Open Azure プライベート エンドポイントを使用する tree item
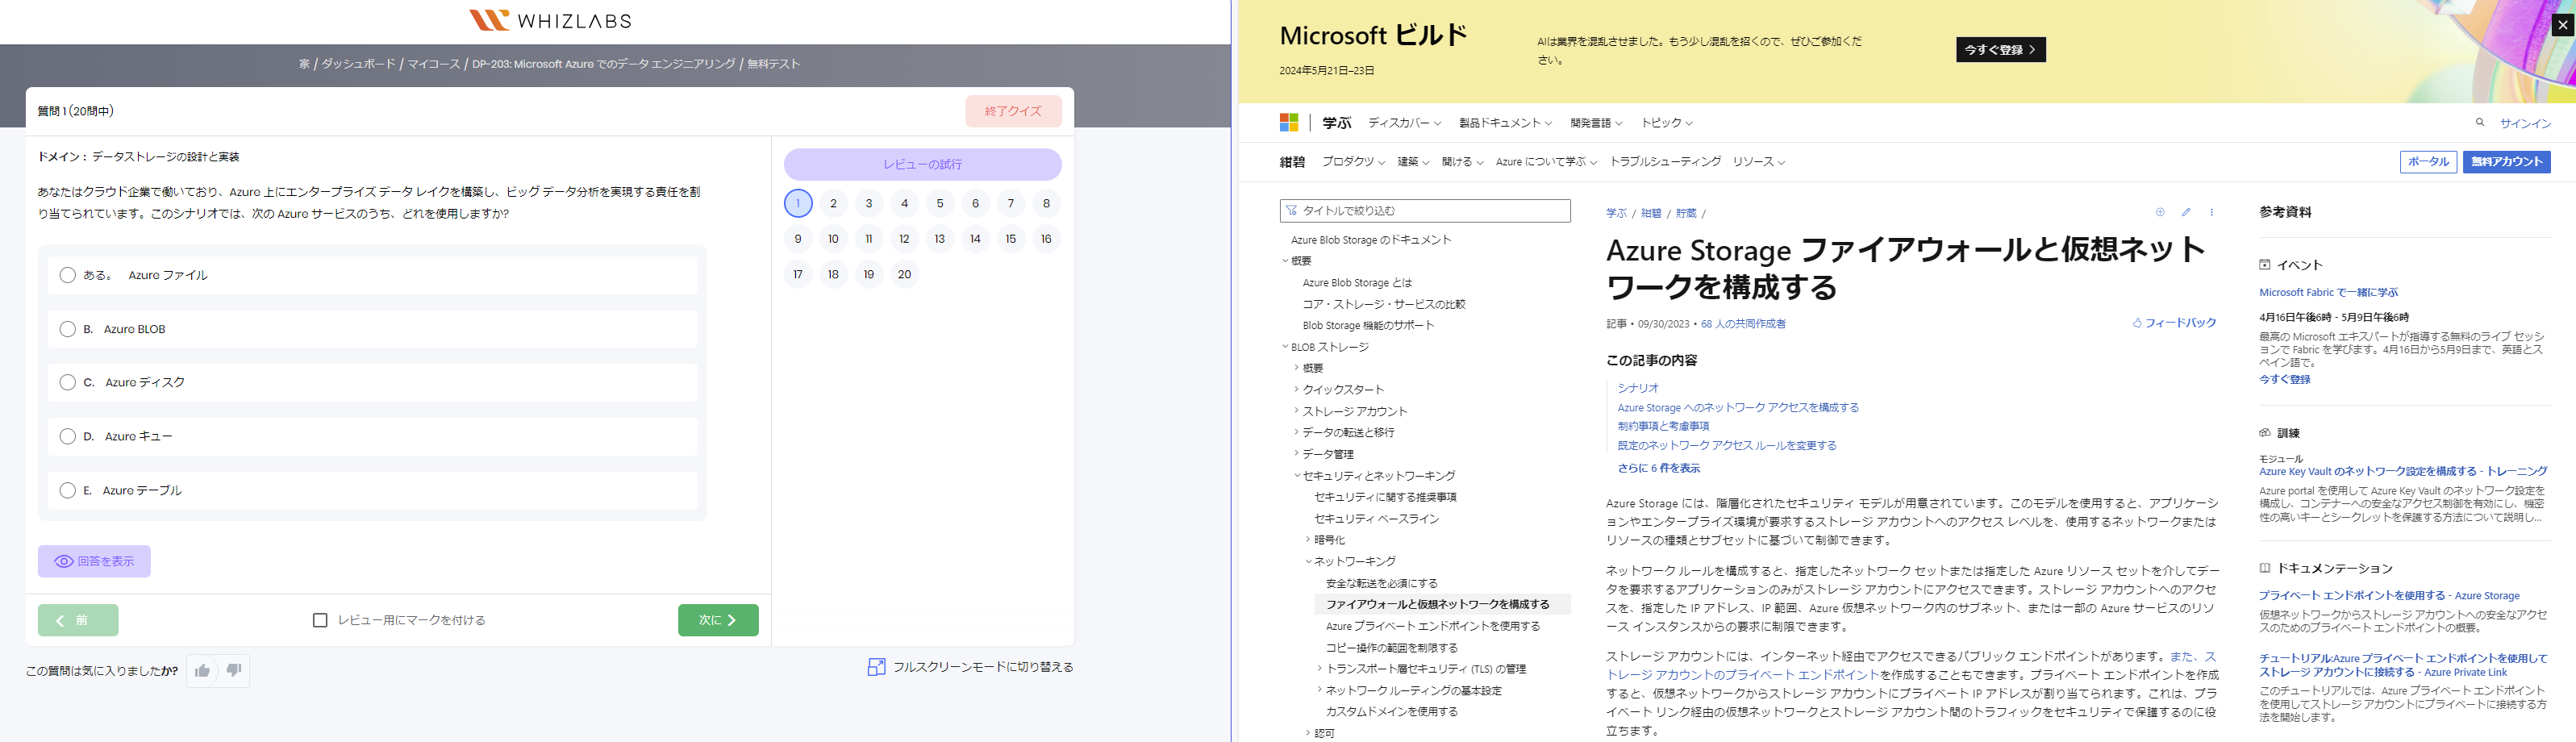 (x=1433, y=626)
